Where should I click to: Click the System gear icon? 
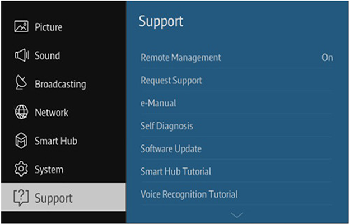click(21, 169)
